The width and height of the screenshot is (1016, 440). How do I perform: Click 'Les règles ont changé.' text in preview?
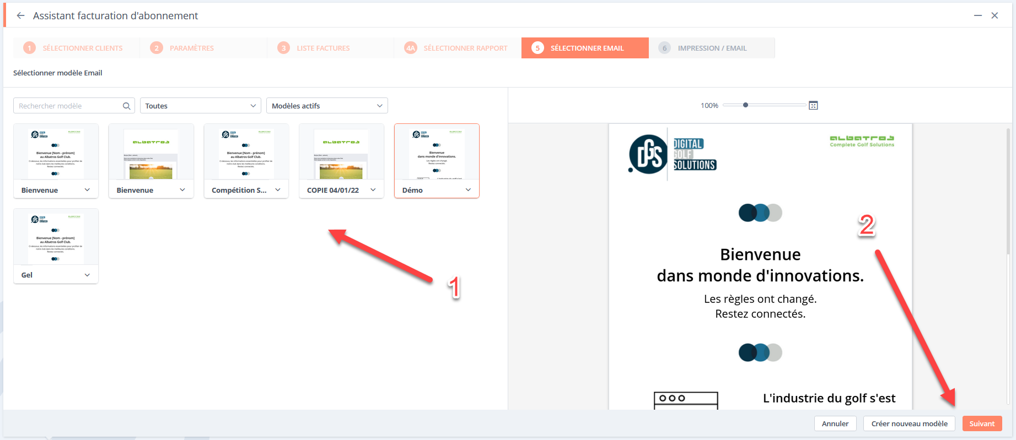(x=760, y=299)
